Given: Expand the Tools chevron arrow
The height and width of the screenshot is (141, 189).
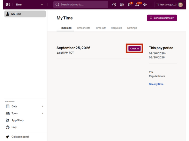Looking at the screenshot, I should tap(42, 113).
